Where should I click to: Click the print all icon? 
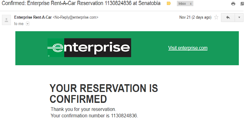pos(233,4)
